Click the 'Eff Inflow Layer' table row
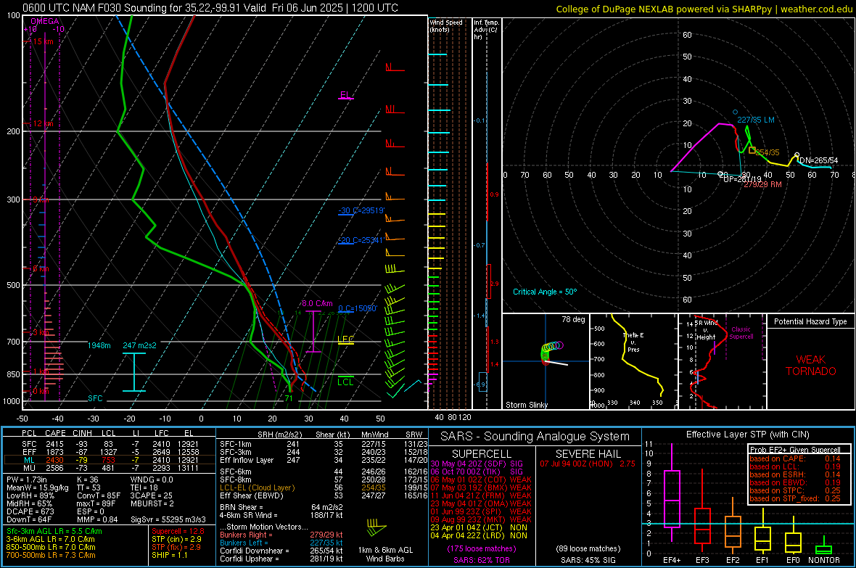 [x=324, y=460]
